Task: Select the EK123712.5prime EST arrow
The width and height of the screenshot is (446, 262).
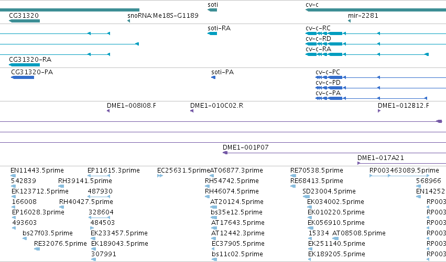Action: point(14,197)
